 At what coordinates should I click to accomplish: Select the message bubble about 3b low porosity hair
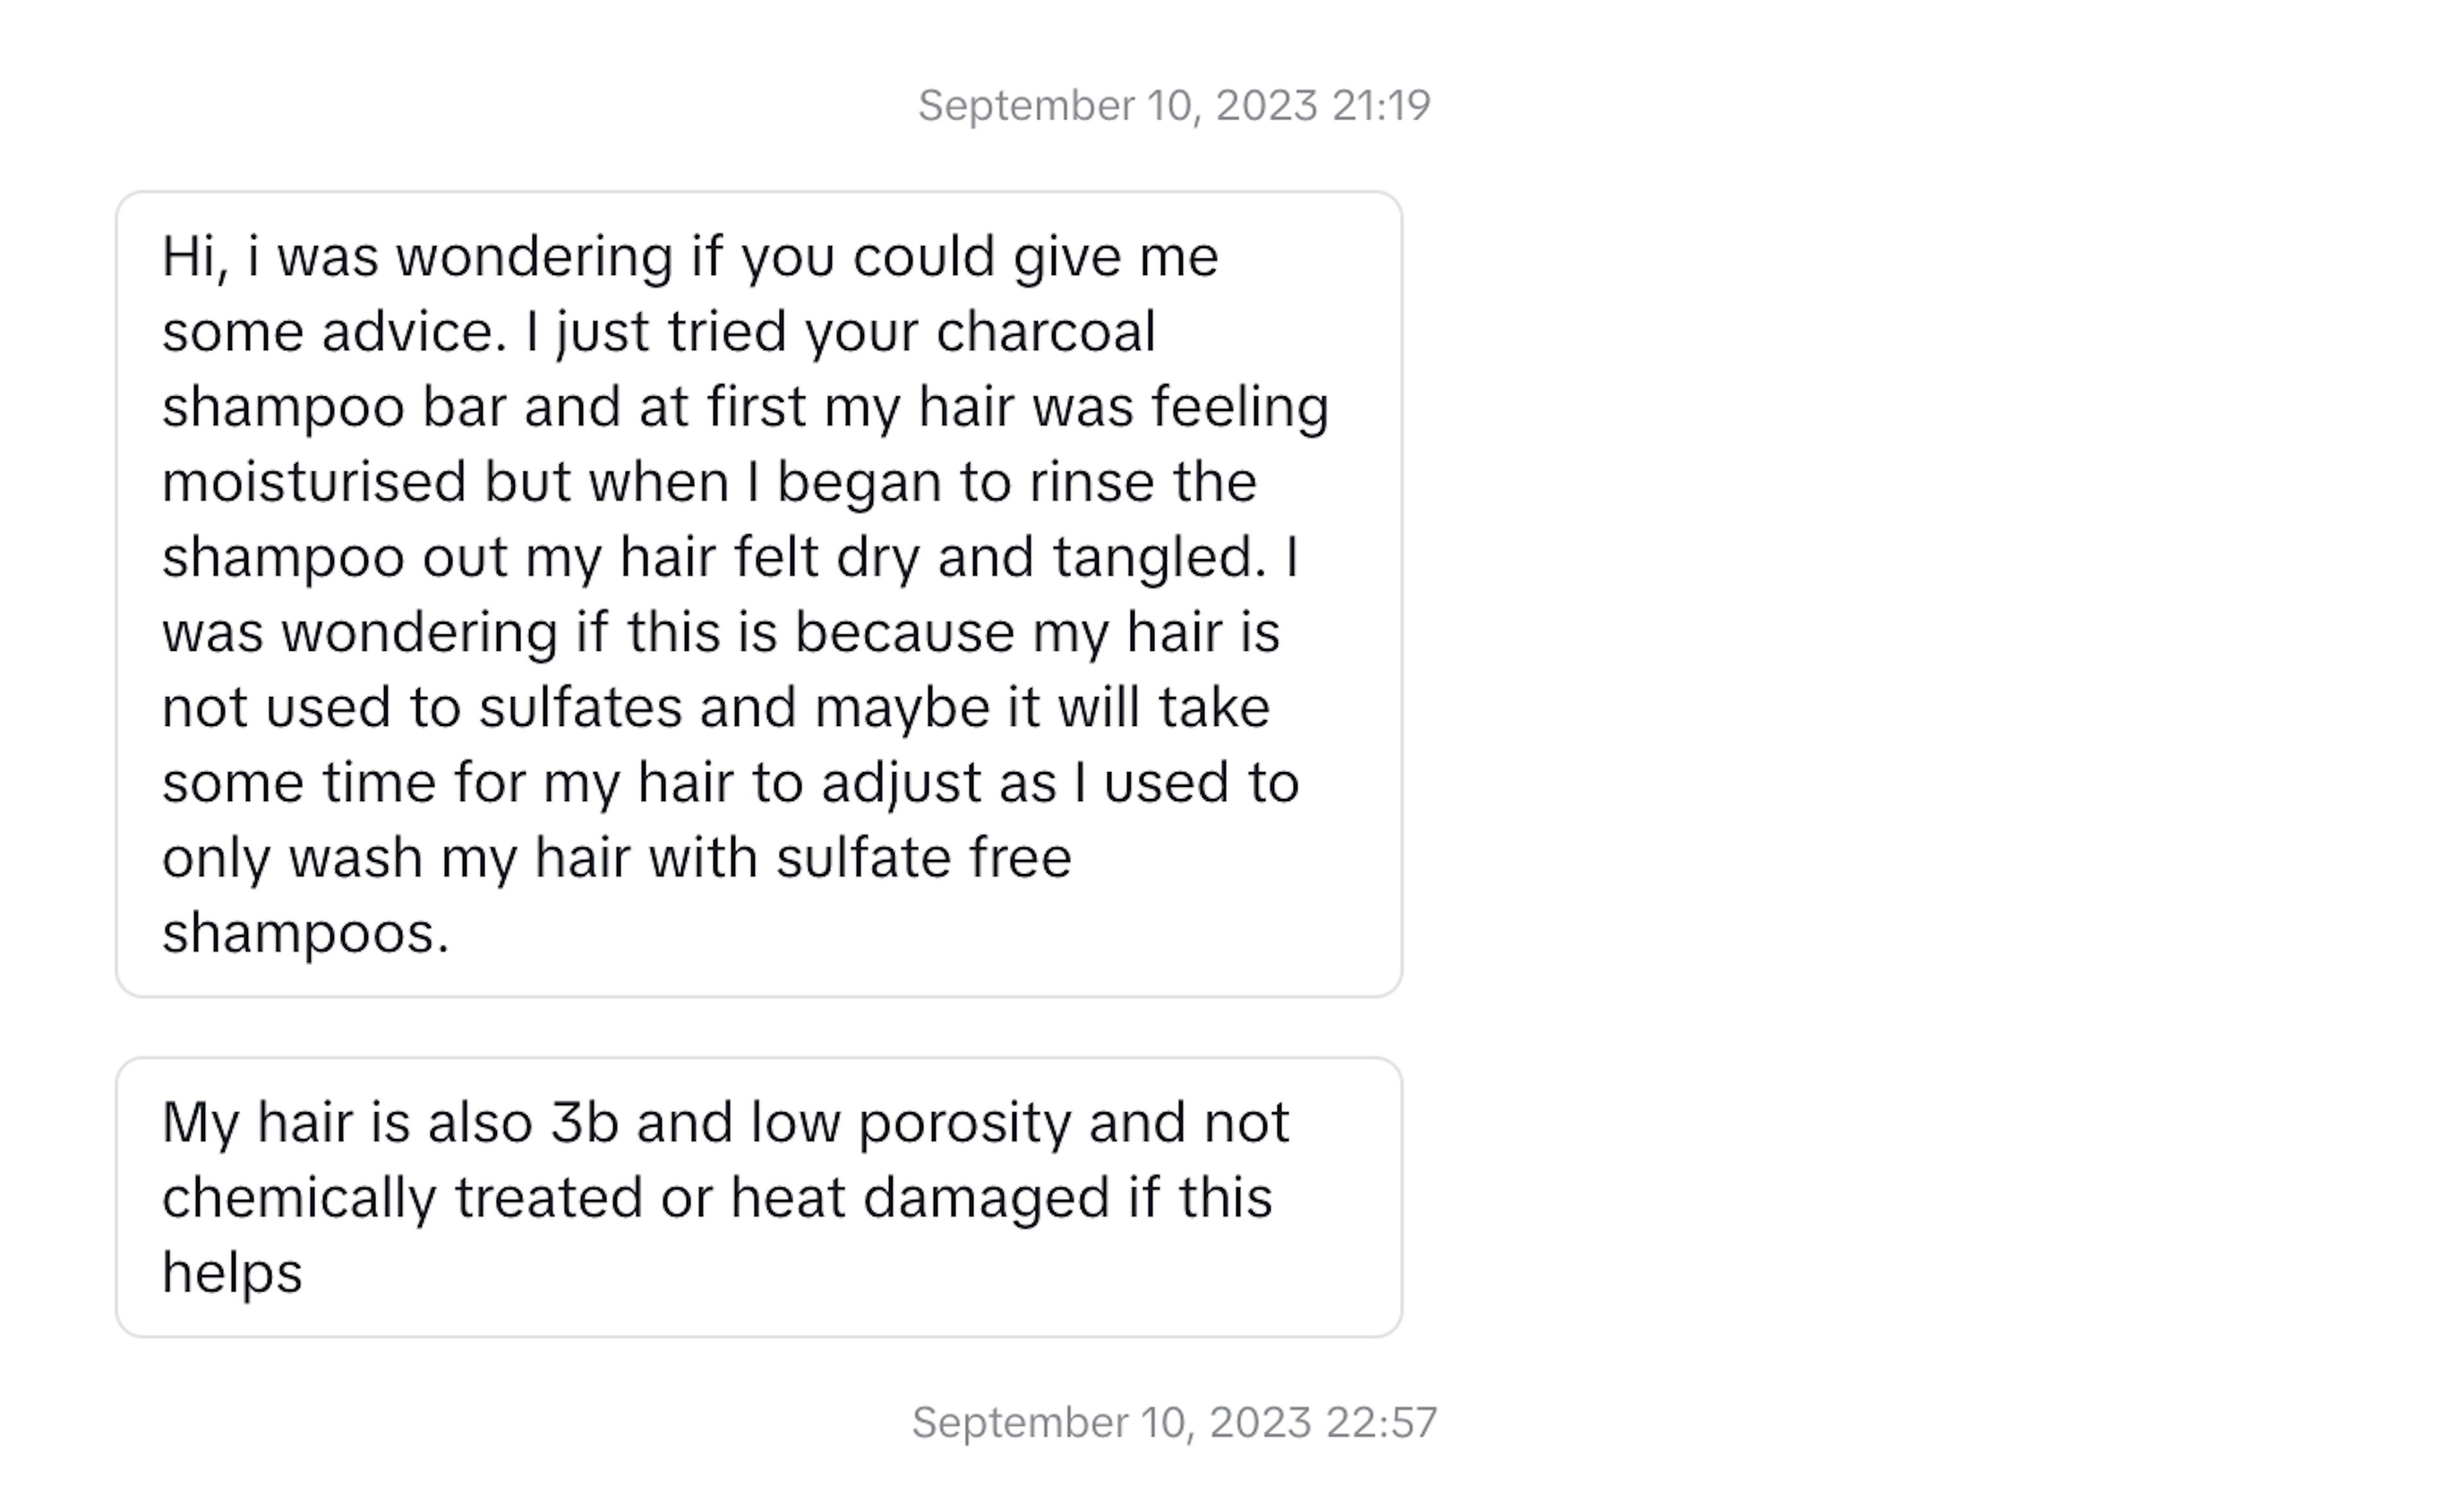tap(759, 1197)
